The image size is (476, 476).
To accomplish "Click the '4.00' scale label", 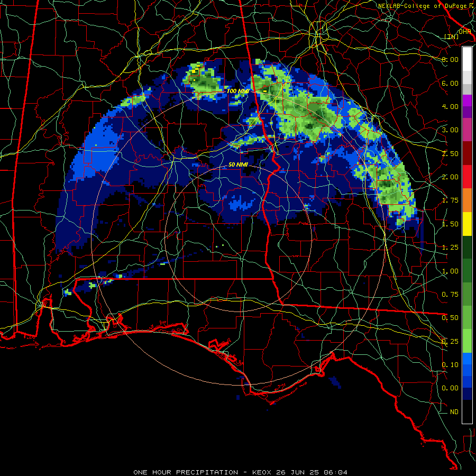I will coord(450,106).
